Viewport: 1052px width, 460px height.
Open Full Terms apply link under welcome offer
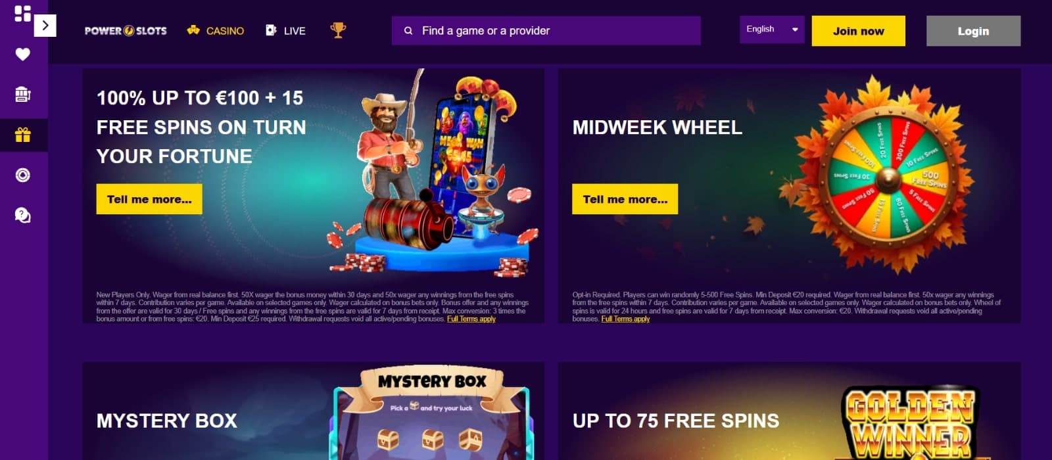(471, 319)
